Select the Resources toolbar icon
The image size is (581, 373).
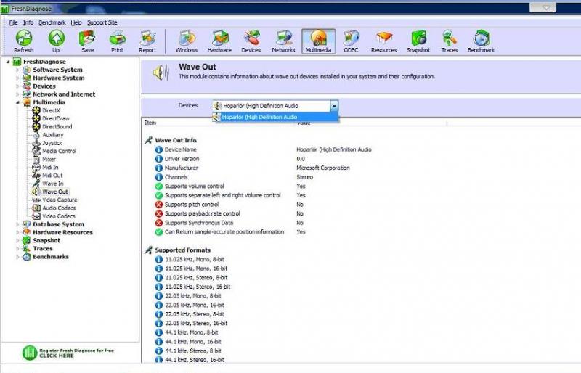click(x=383, y=41)
